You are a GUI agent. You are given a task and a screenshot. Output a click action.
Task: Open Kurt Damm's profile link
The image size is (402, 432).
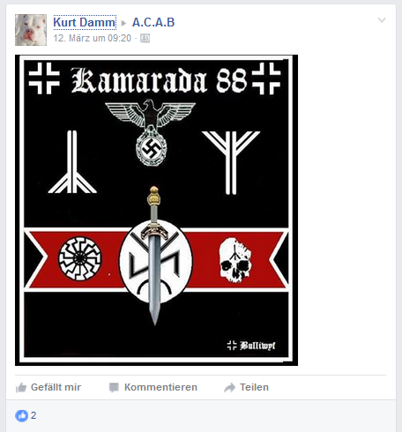[85, 22]
